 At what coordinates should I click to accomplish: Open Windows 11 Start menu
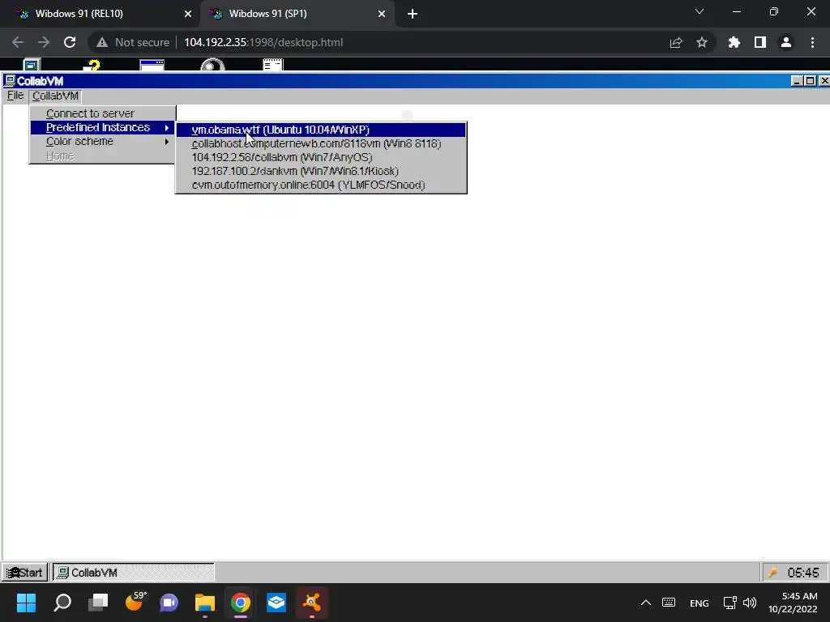(26, 603)
